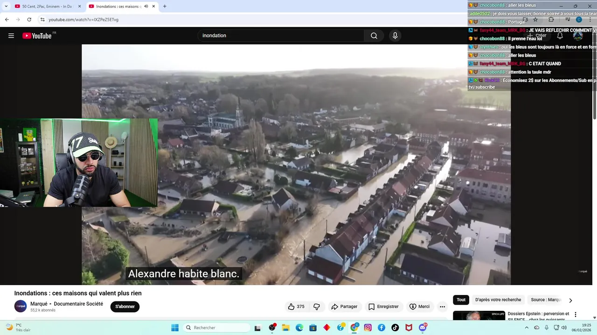Switch to Chrome window in the taskbar

[354, 328]
